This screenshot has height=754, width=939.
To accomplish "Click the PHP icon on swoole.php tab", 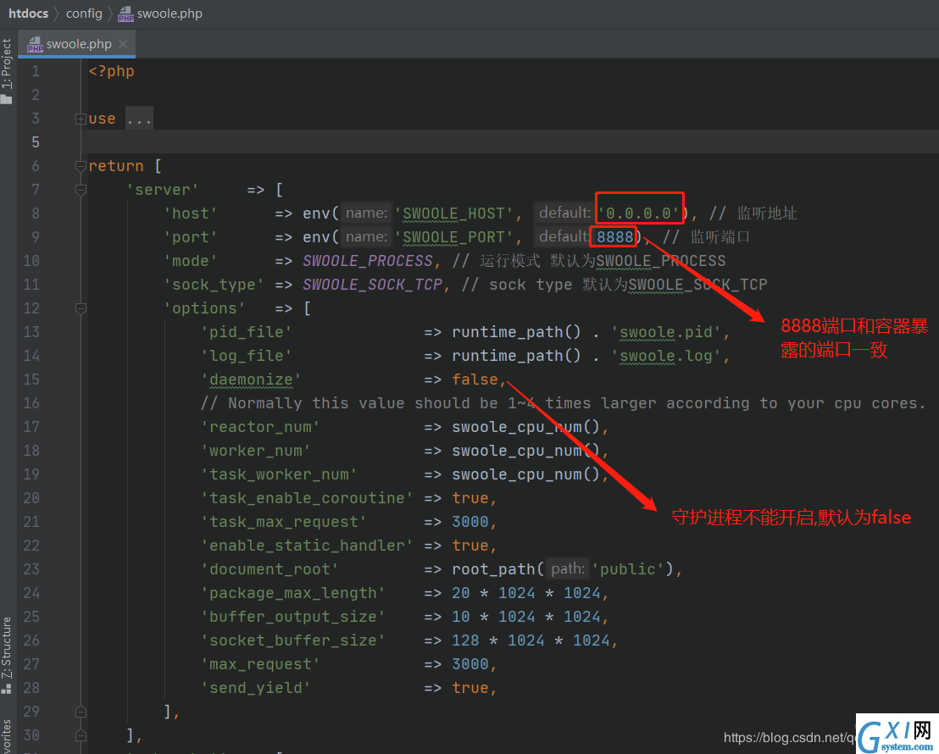I will [35, 45].
